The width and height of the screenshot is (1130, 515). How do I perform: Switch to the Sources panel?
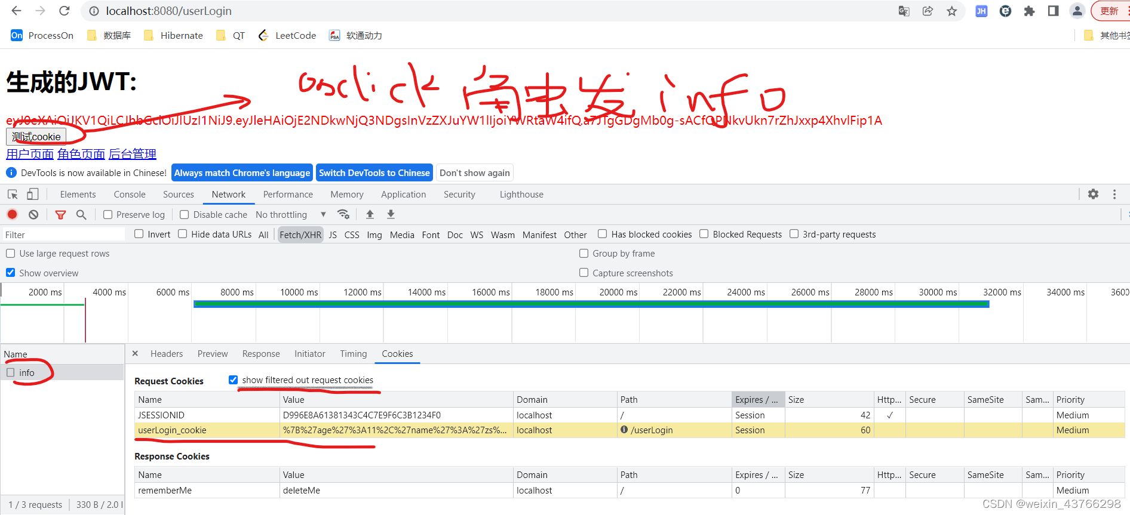tap(179, 194)
